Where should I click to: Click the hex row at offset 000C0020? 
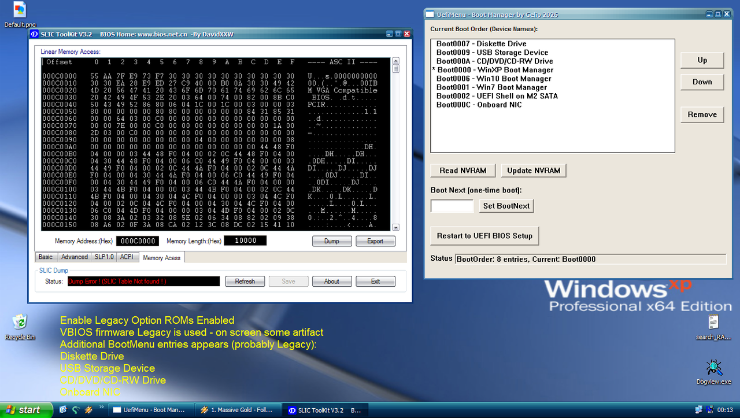tap(210, 91)
